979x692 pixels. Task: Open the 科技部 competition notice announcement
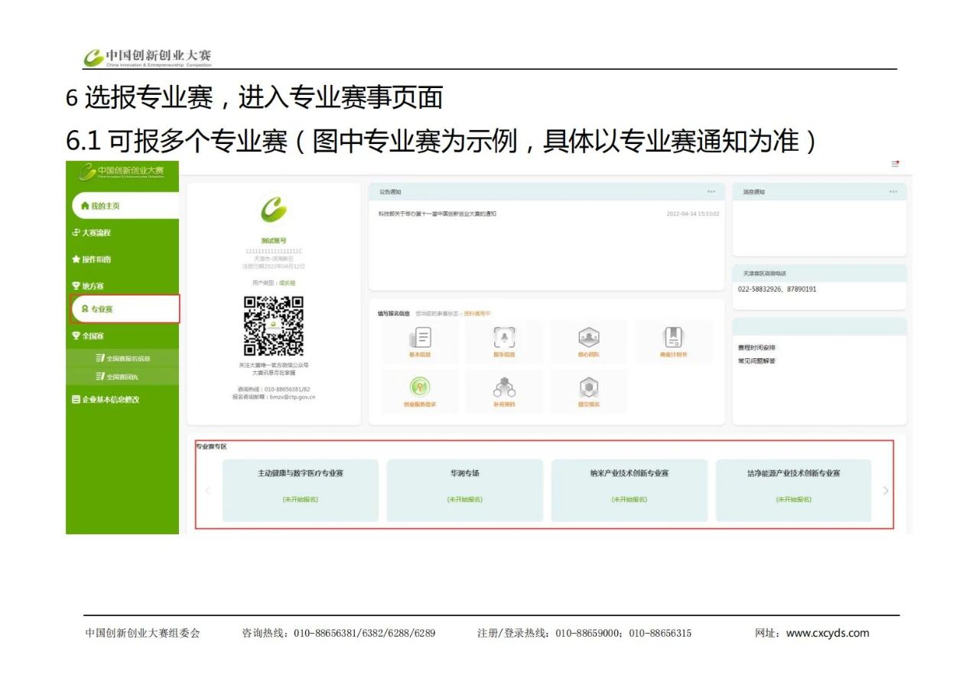[x=437, y=214]
